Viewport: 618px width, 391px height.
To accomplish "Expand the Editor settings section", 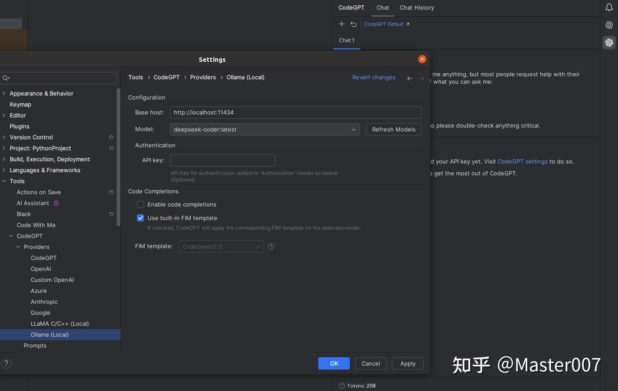I will click(x=4, y=115).
